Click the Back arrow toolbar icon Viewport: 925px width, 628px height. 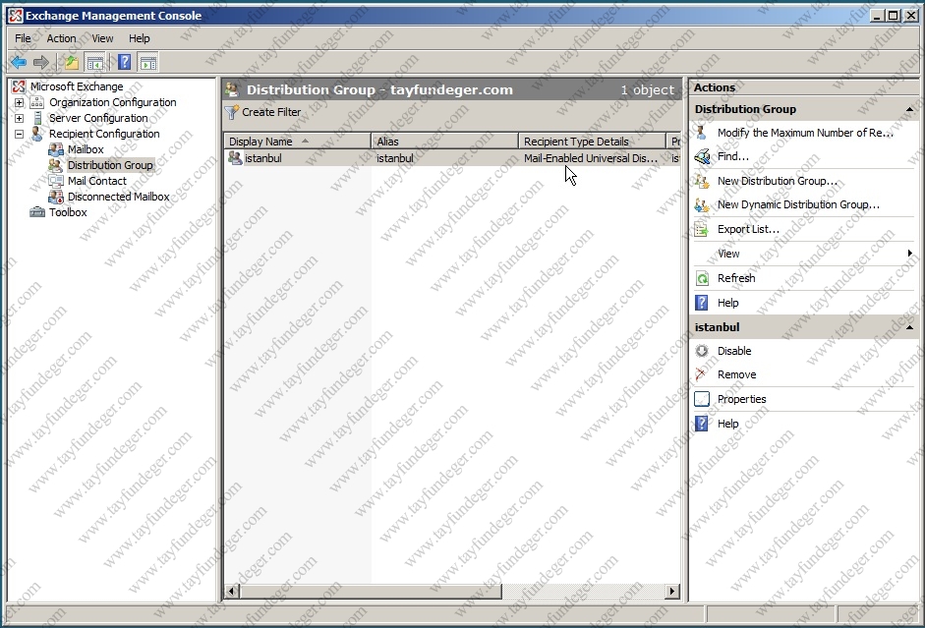click(19, 62)
